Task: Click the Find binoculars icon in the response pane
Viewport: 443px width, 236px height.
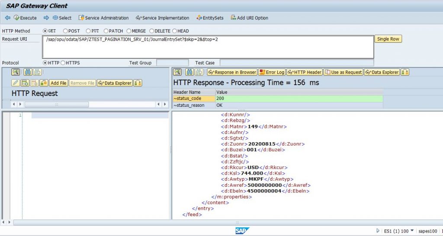Action: 189,72
